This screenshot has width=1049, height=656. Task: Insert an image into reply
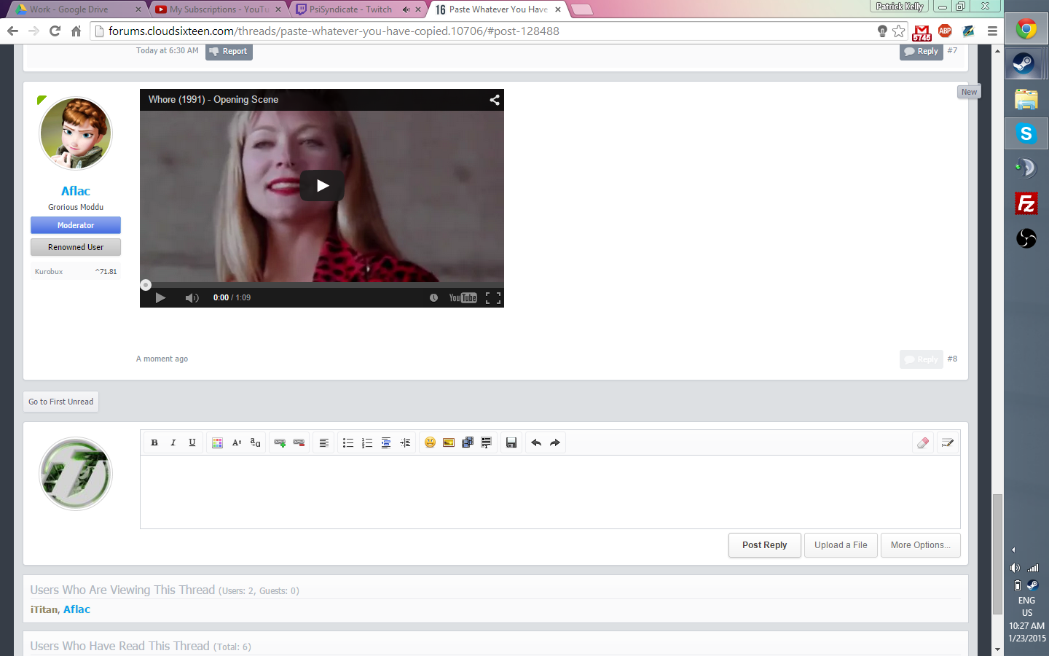coord(449,442)
